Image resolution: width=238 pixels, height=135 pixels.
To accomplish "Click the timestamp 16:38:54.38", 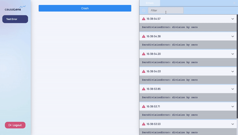I will pyautogui.click(x=154, y=36).
